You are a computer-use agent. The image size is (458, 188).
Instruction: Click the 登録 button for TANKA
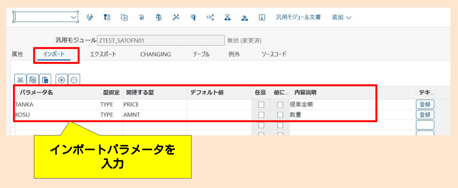tap(425, 104)
